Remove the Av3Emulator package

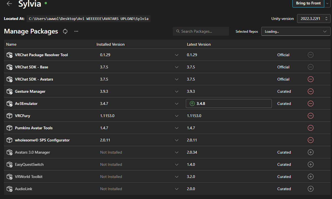pos(311,104)
